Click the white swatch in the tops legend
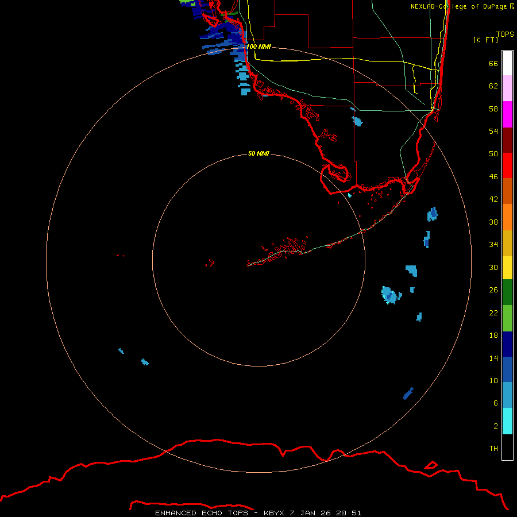The image size is (517, 517). tap(507, 63)
